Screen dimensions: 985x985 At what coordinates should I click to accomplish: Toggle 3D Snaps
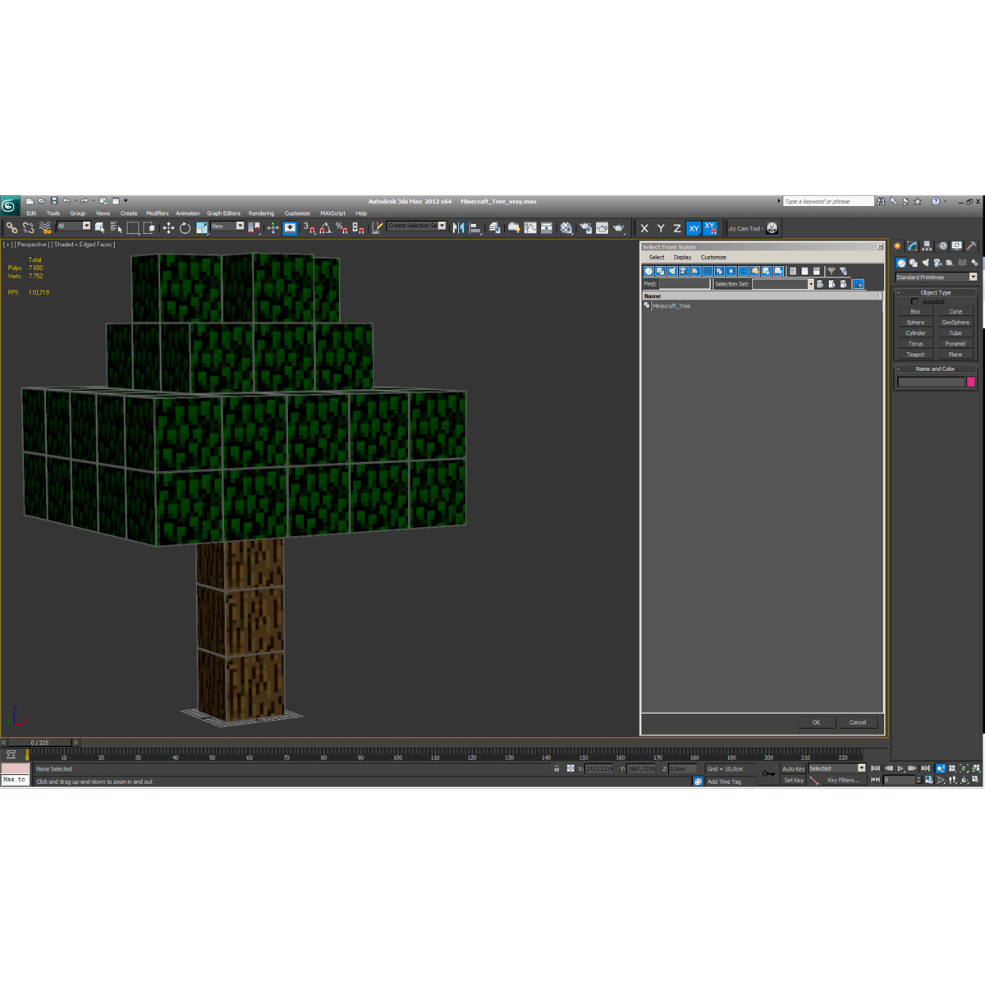point(309,228)
